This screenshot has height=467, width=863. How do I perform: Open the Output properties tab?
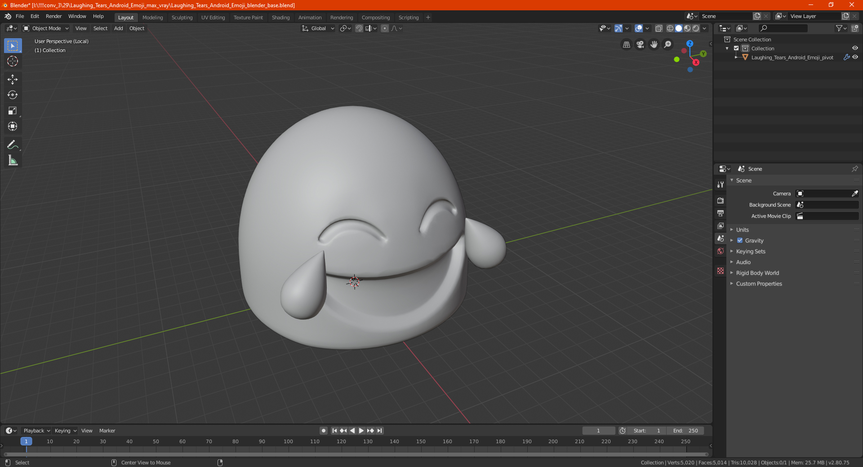point(721,213)
